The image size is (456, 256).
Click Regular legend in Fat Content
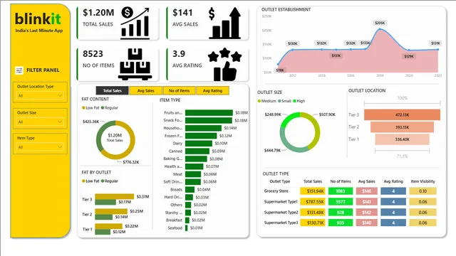click(109, 107)
